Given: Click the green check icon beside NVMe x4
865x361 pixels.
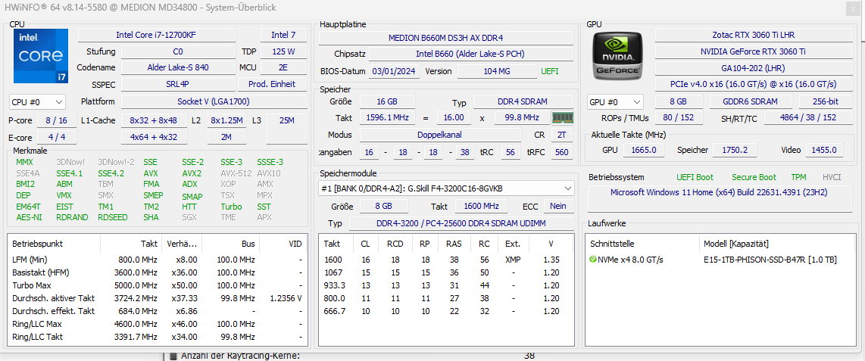Looking at the screenshot, I should [x=593, y=260].
